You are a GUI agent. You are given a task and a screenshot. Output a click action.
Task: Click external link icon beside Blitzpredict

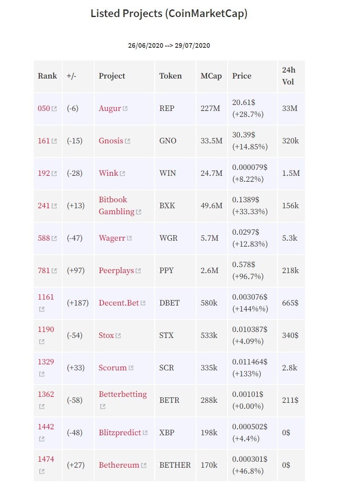click(145, 433)
